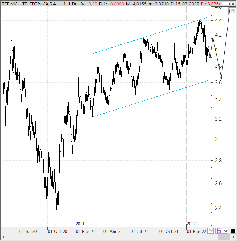This screenshot has width=237, height=241.
Task: Click the 01-Ene-22 date label
Action: coord(197,231)
